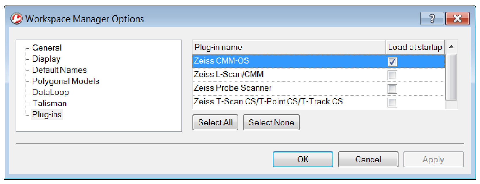The image size is (480, 184).
Task: Enable Load at startup for Zeiss L-Scan/CMM
Action: coord(392,75)
